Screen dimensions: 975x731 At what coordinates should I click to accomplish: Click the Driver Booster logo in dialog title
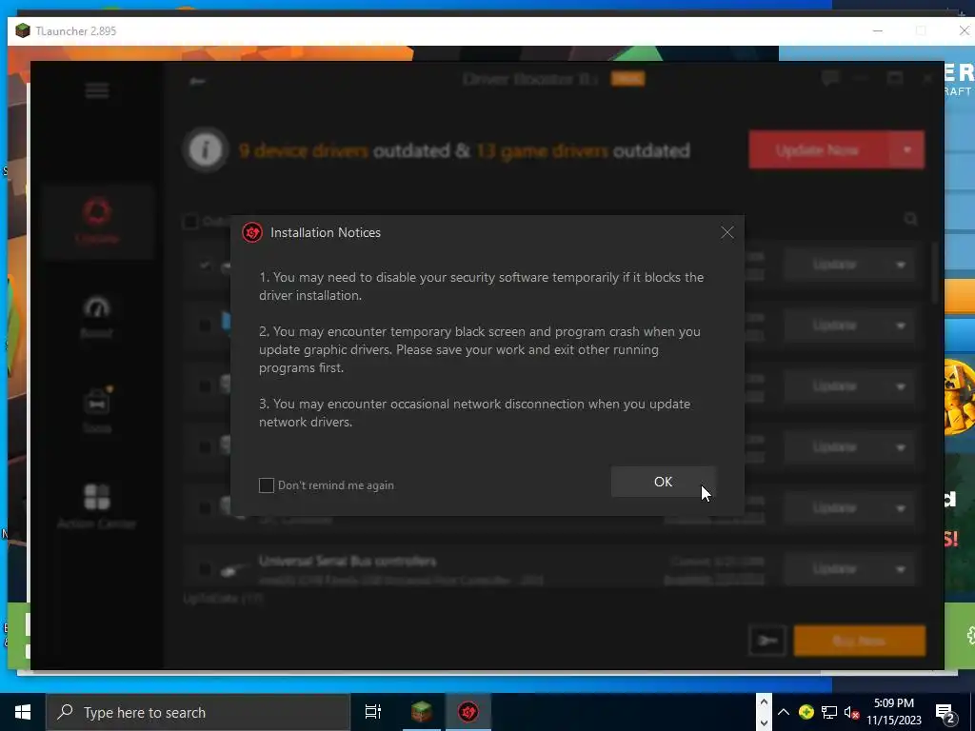[x=251, y=232]
